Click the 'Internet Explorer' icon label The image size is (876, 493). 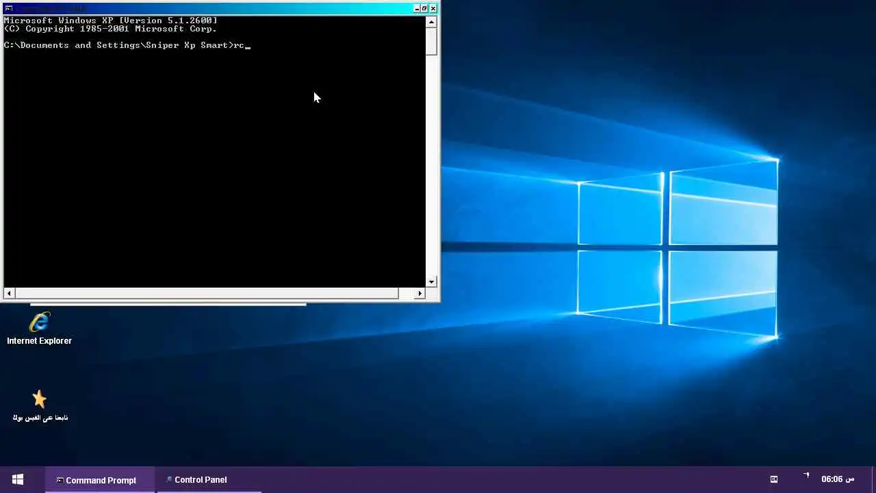[39, 340]
